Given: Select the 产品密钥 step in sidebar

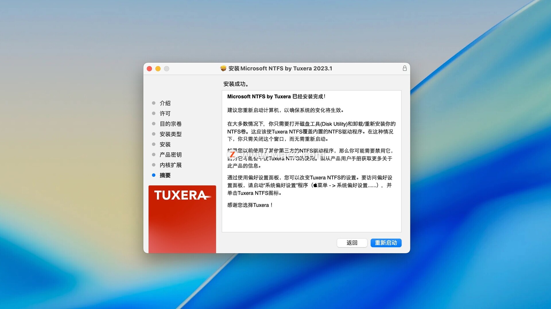Looking at the screenshot, I should (x=170, y=154).
